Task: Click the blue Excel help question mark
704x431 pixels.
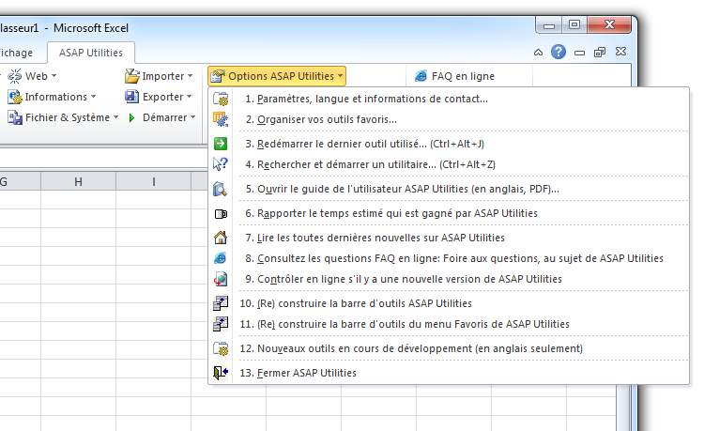Action: 559,52
